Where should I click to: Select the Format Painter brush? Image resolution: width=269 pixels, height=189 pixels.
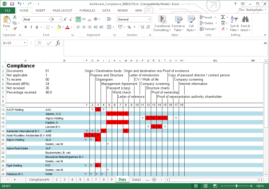[x=15, y=29]
